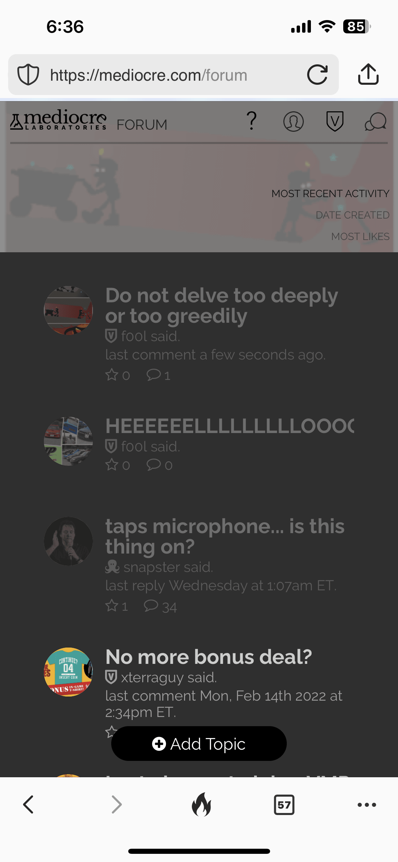
Task: Tap snapster's avatar on microphone topic
Action: pos(68,541)
